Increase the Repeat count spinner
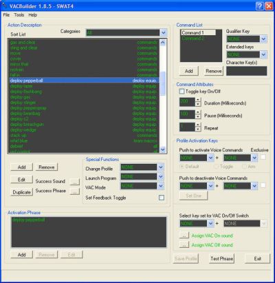This screenshot has width=275, height=283. (198, 125)
